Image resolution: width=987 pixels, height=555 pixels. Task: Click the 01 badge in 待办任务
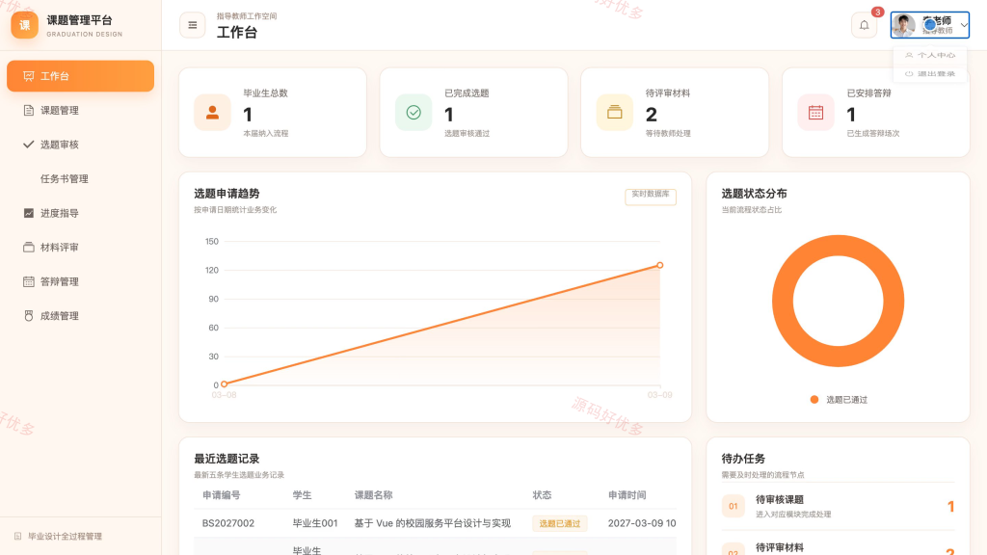point(734,506)
